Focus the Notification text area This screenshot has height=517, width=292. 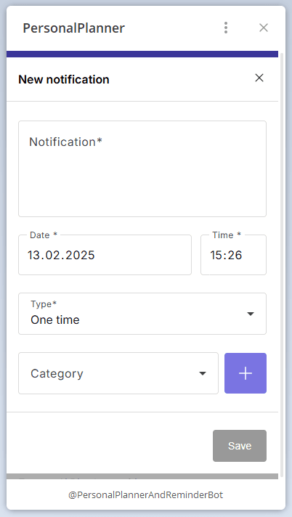point(142,168)
